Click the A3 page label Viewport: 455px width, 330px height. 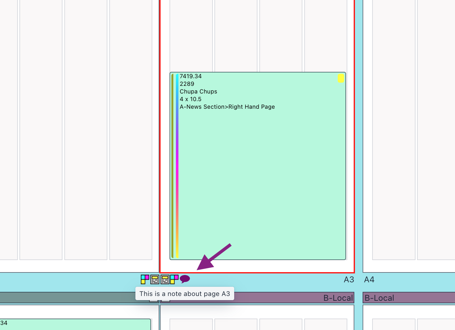(349, 280)
